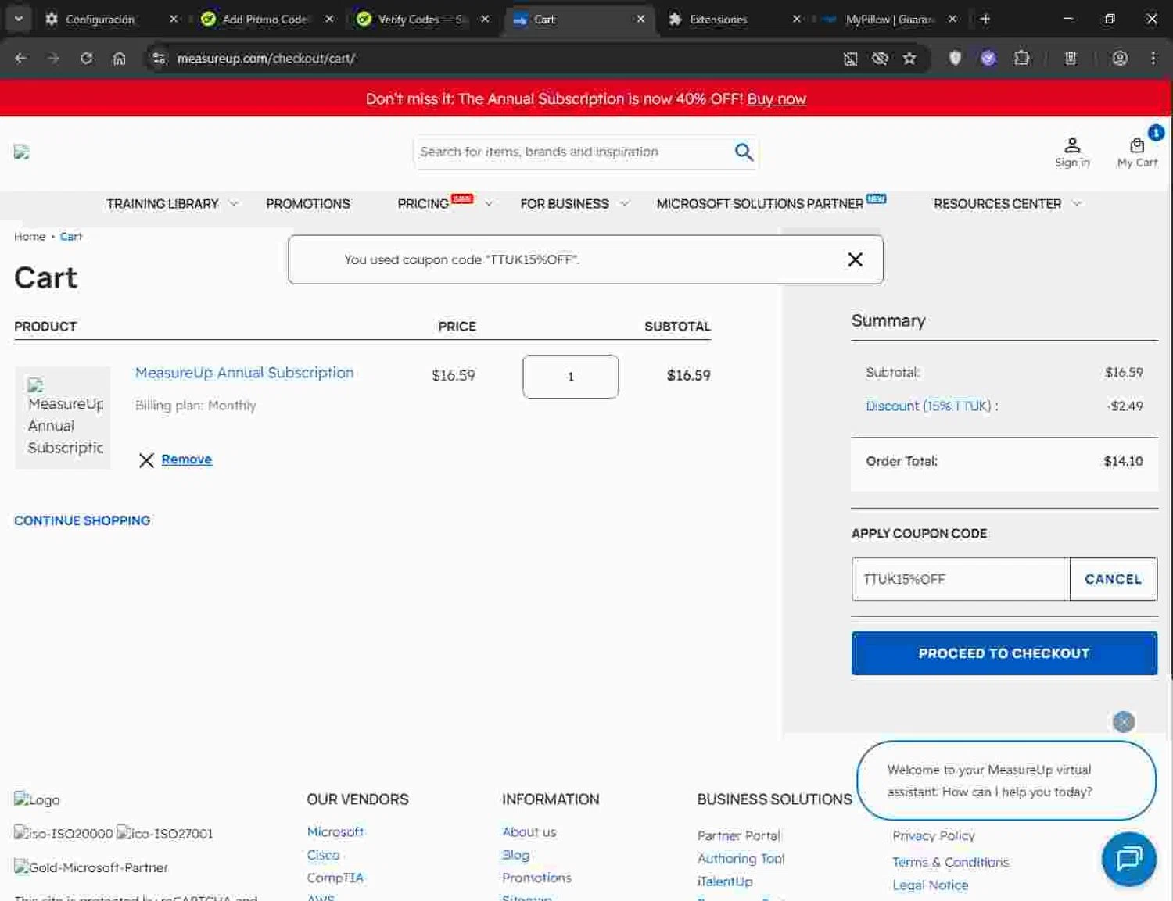This screenshot has height=901, width=1173.
Task: Open the Legal Notice link
Action: click(x=931, y=885)
